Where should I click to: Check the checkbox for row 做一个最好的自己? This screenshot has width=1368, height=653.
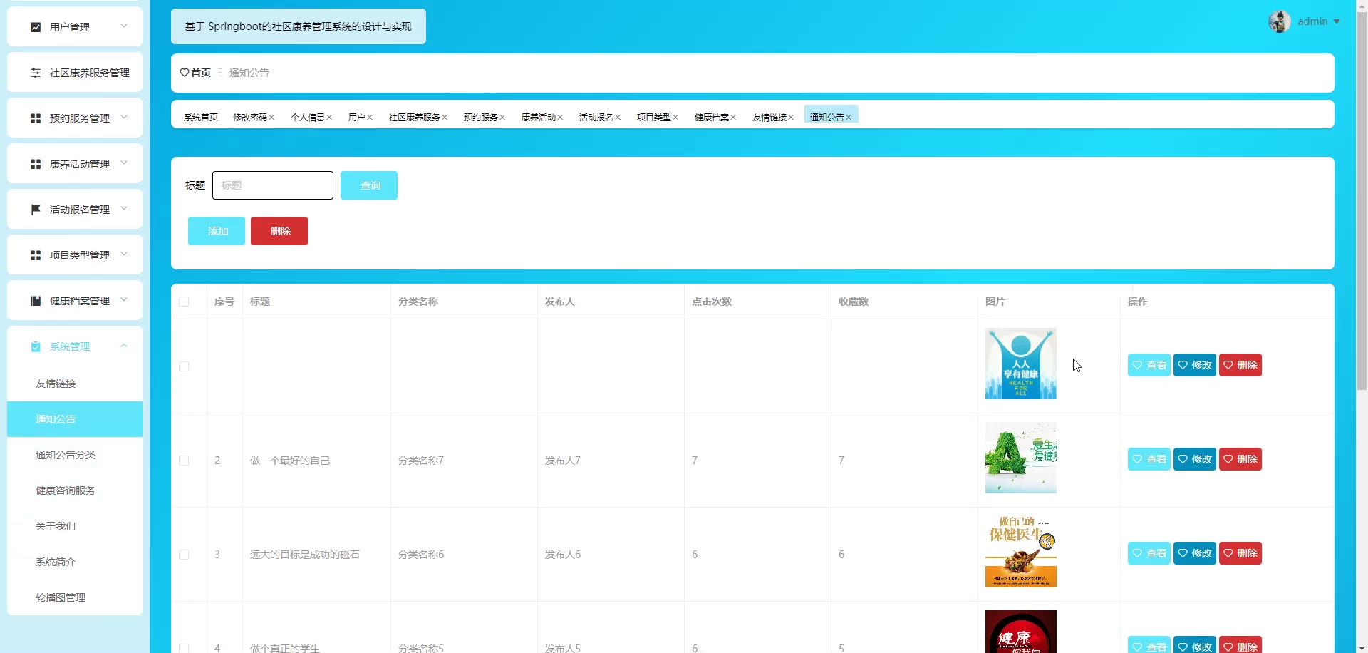tap(184, 461)
